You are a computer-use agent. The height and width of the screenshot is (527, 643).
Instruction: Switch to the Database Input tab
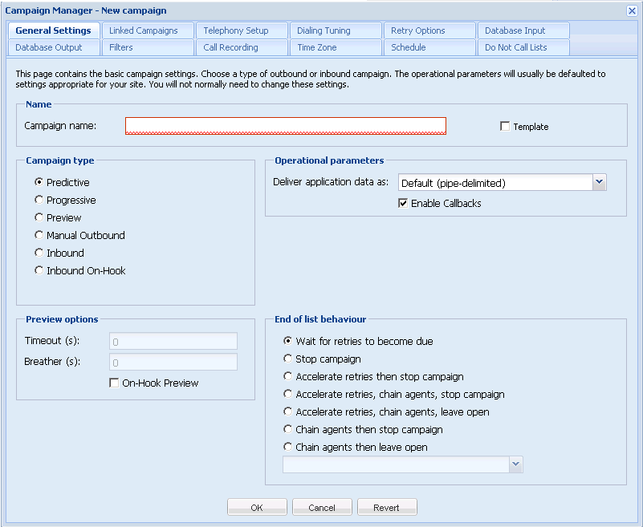click(523, 30)
